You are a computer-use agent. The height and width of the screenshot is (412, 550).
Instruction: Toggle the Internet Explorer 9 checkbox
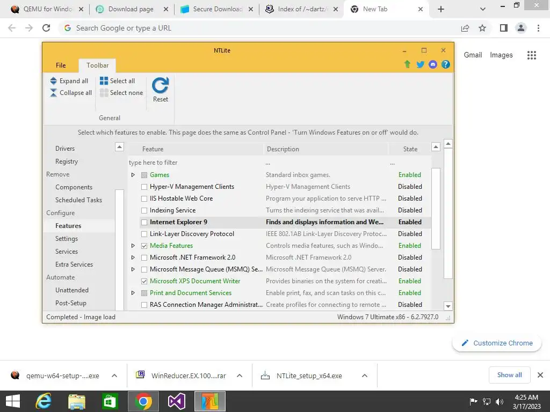(x=144, y=222)
